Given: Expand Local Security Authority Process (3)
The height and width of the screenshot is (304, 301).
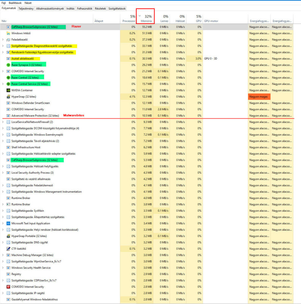Looking at the screenshot, I should coord(3,173).
